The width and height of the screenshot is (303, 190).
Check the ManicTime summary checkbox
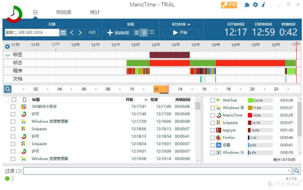tap(213, 115)
